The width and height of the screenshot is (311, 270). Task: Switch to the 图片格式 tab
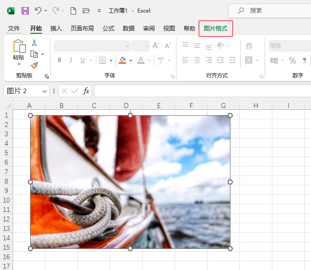point(216,28)
